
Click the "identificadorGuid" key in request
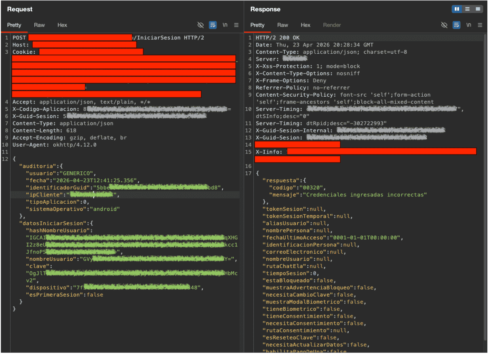pyautogui.click(x=58, y=188)
